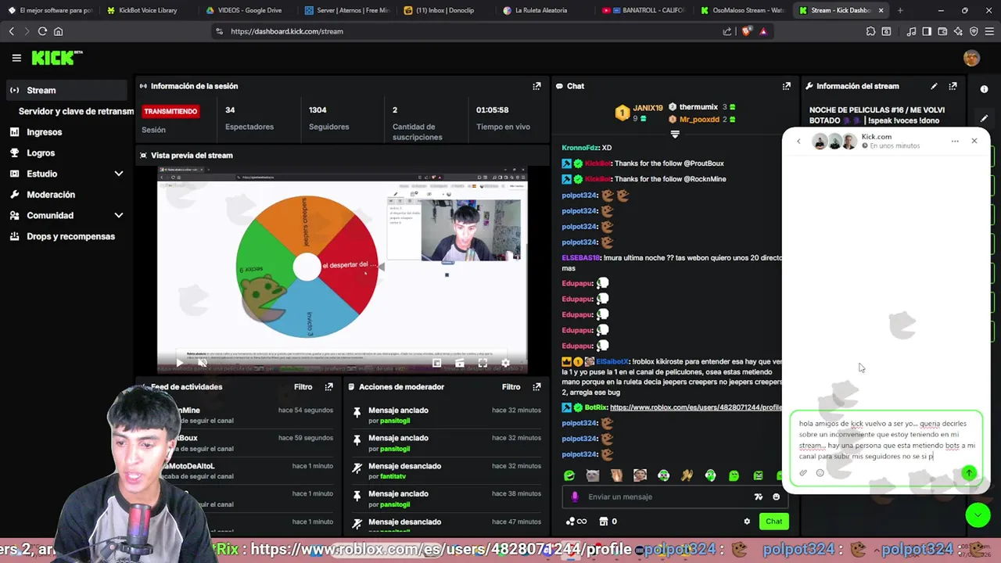Open the channel points infinity balance
1001x563 pixels.
(576, 522)
